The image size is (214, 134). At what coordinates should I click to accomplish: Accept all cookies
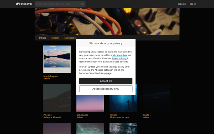pyautogui.click(x=106, y=81)
